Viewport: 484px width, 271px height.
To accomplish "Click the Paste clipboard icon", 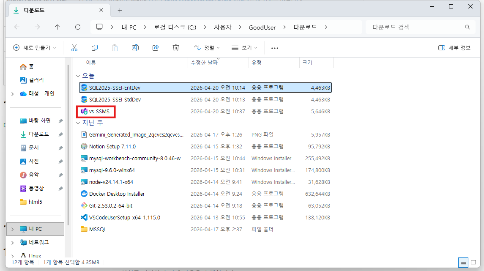I will click(115, 48).
